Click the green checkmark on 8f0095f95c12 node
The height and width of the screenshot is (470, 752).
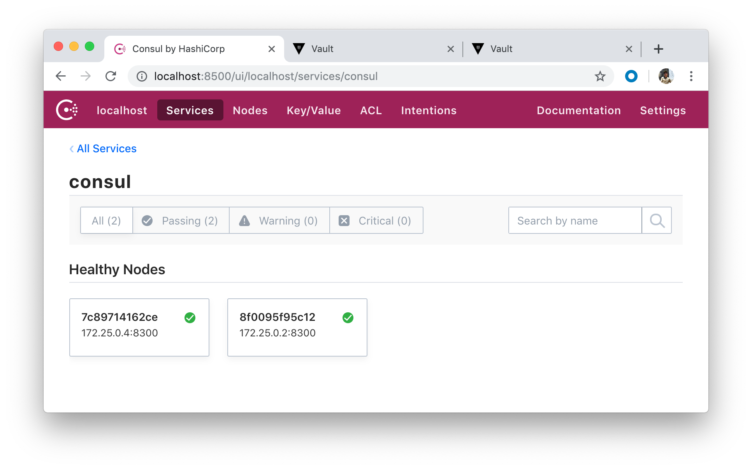pyautogui.click(x=348, y=317)
